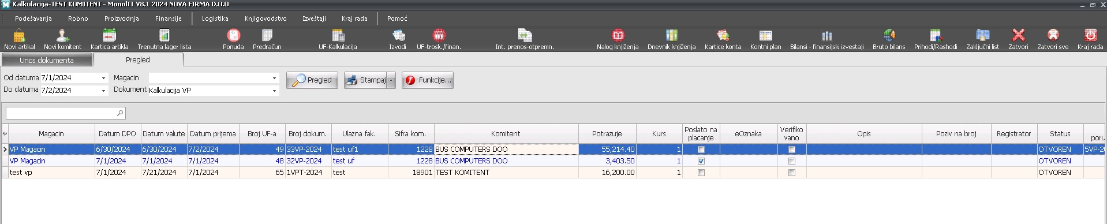Open the Prihodi/Rashodi icon
The image size is (1107, 224).
[x=935, y=40]
